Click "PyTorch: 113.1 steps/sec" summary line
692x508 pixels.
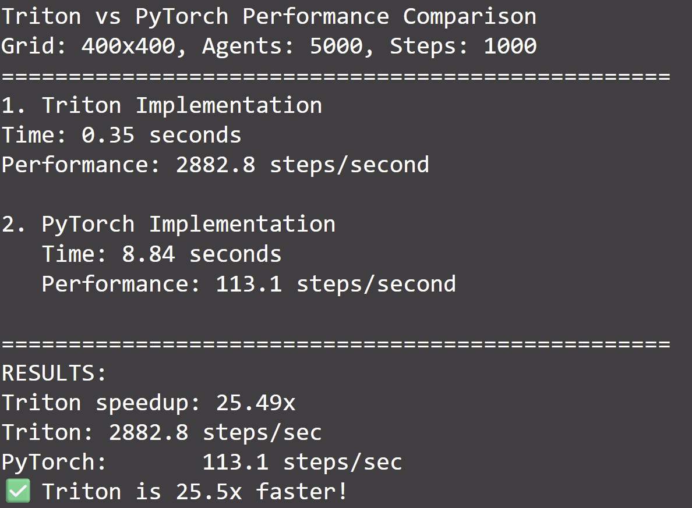click(x=202, y=462)
